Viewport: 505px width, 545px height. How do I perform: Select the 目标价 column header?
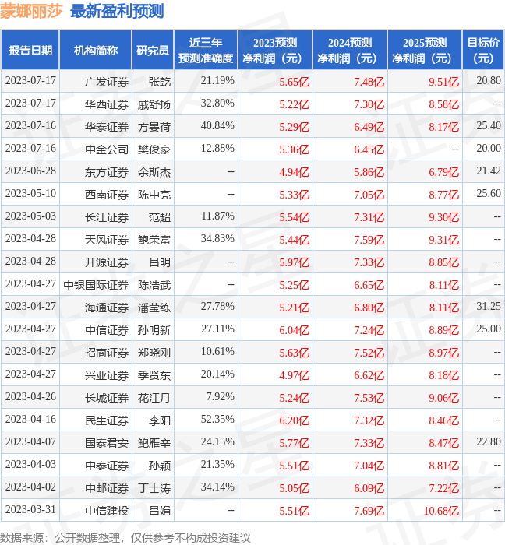(x=483, y=50)
